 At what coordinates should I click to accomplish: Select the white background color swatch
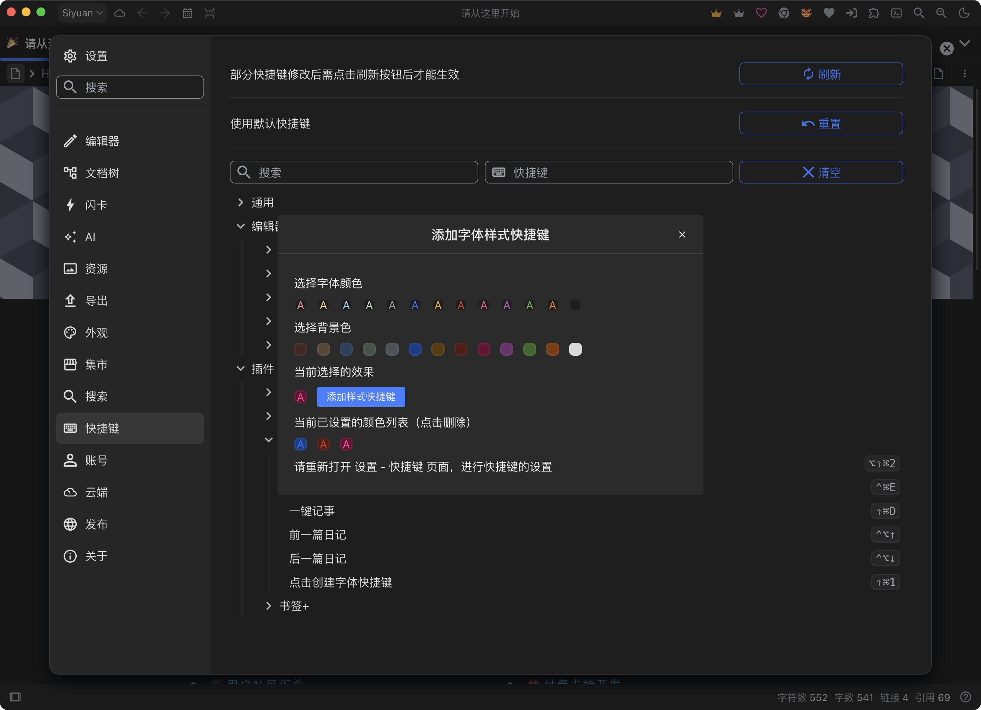[x=575, y=349]
